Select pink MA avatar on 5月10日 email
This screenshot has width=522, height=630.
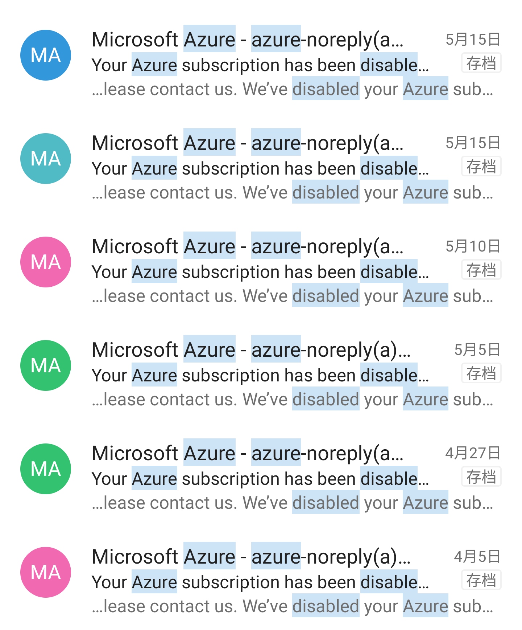46,262
